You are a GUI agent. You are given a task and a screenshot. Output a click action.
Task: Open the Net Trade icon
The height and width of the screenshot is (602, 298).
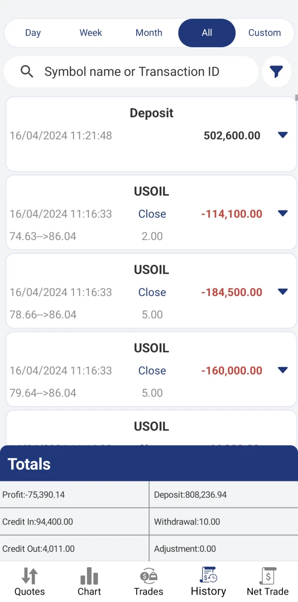click(x=268, y=577)
